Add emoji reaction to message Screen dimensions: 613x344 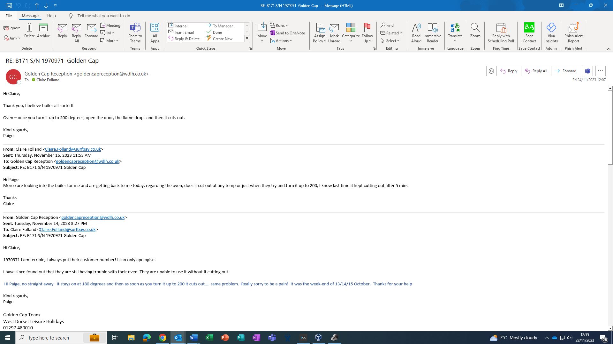click(x=491, y=71)
